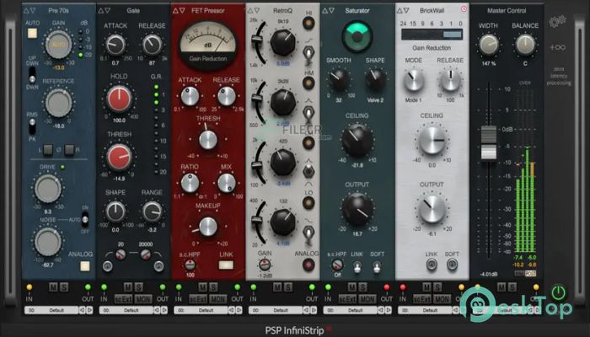Screen dimensions: 590x337
Task: Flip the Noise AUTO ON/OFF switch
Action: pos(85,219)
